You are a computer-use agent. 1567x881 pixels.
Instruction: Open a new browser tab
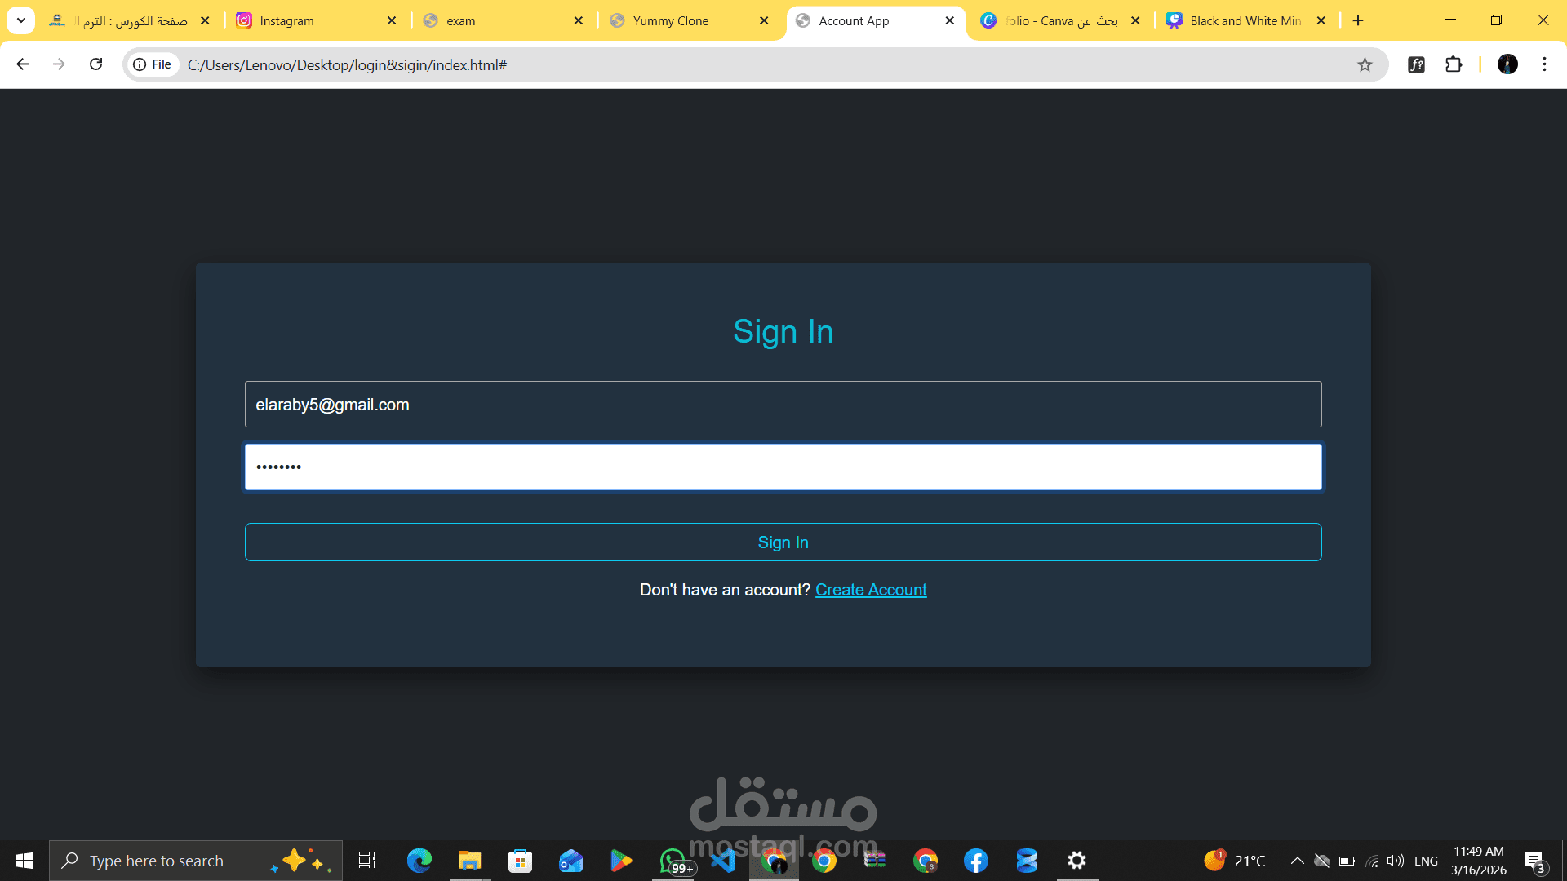point(1358,20)
